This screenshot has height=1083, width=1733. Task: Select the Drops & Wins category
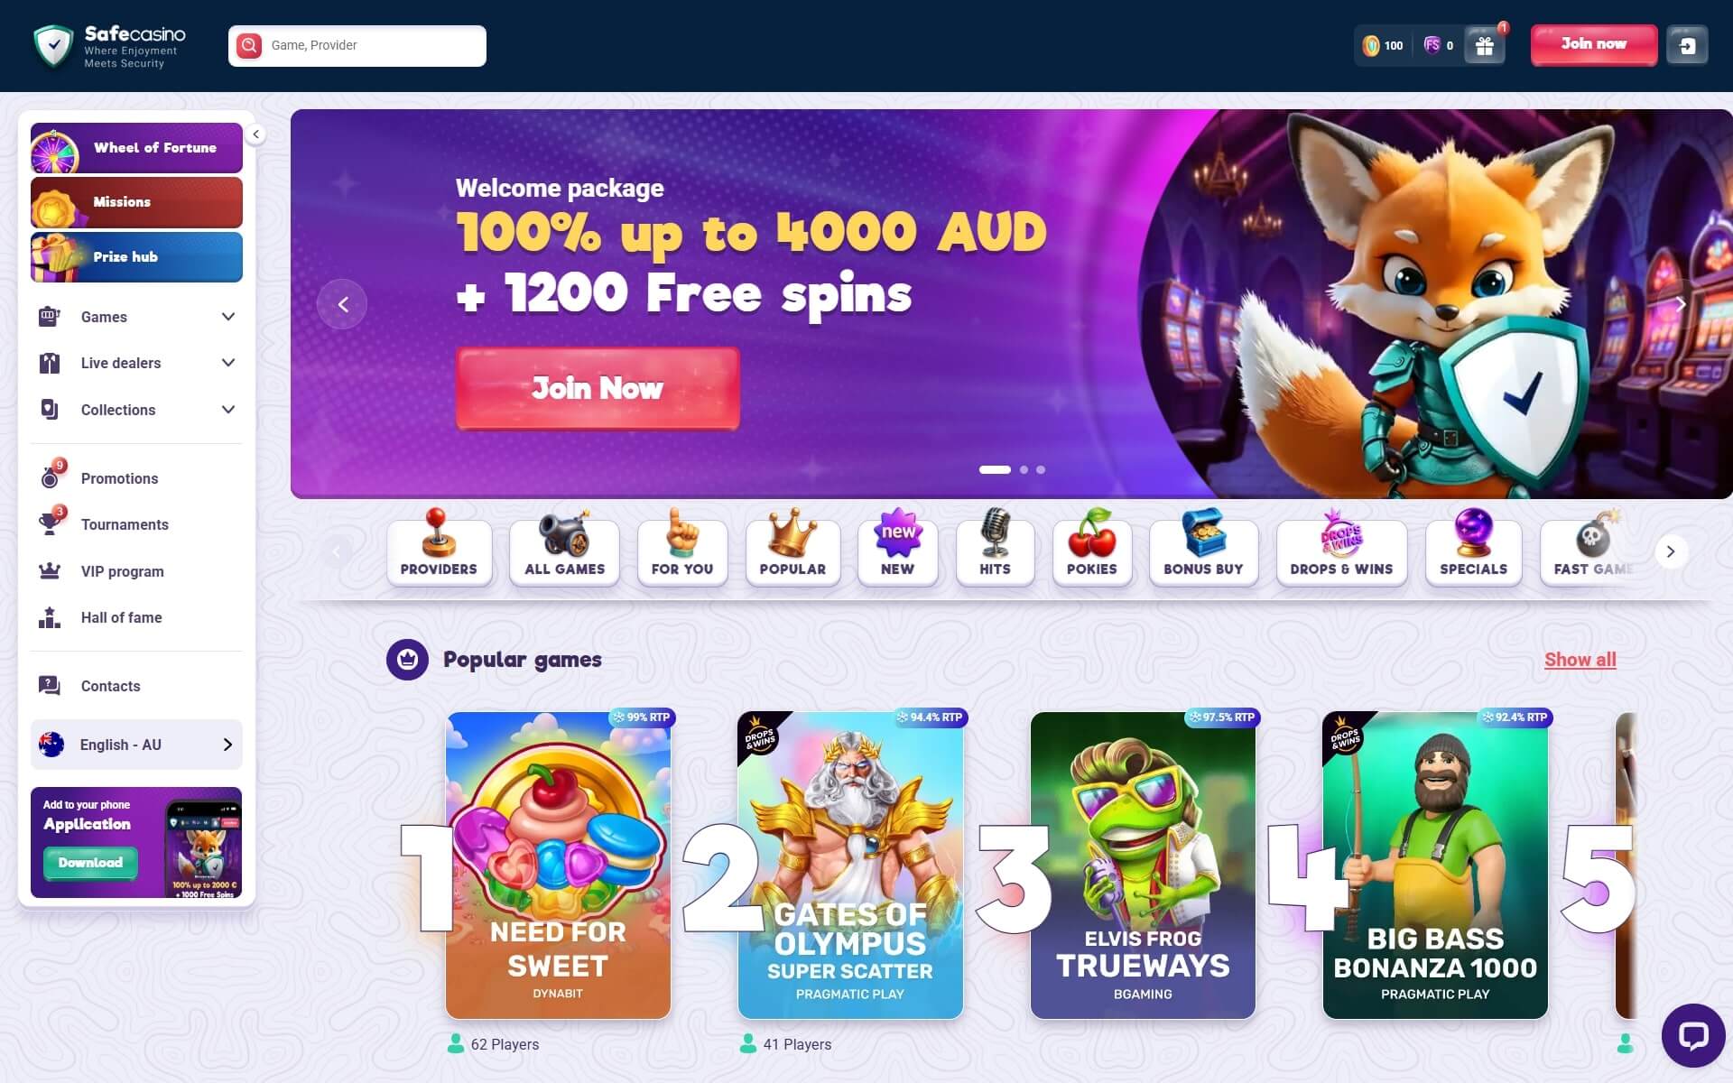click(x=1341, y=548)
